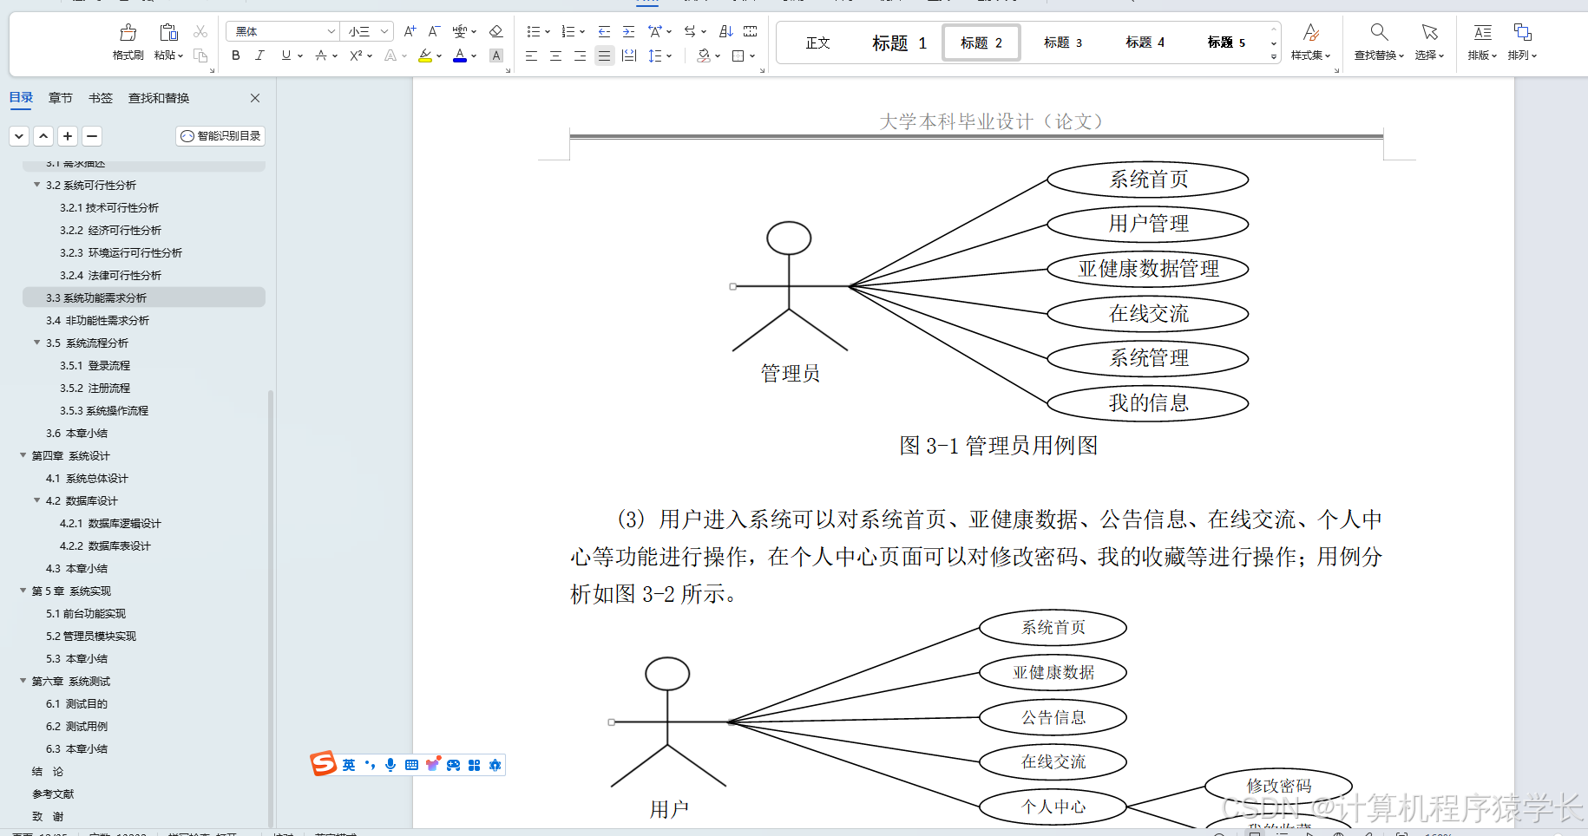Toggle Superscript X² formatting
Viewport: 1588px width, 836px height.
point(356,56)
